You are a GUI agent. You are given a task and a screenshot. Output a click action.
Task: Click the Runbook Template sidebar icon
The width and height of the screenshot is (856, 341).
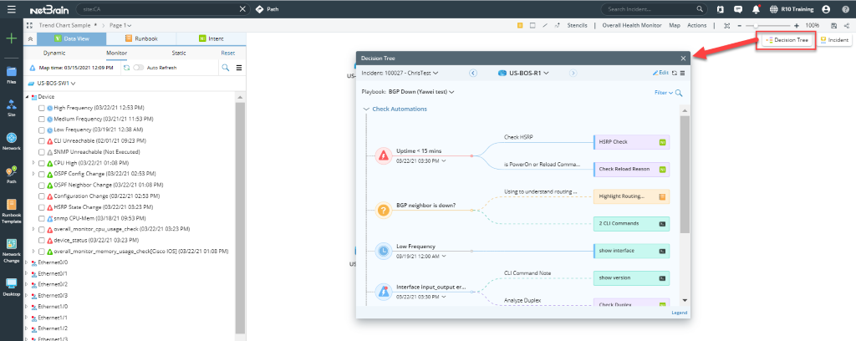pos(12,210)
